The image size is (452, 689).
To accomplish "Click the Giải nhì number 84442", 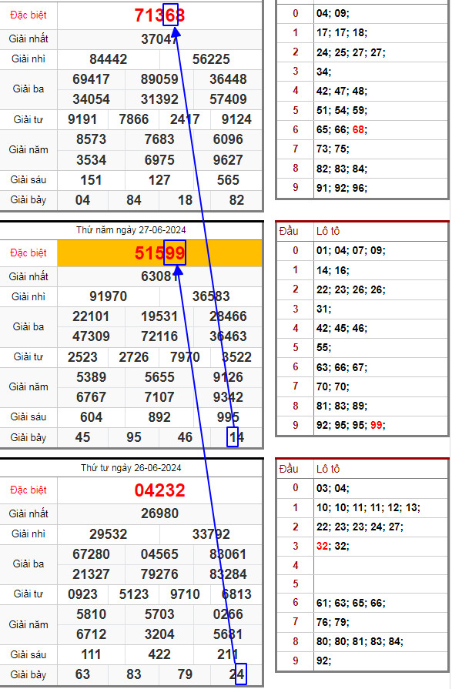I will pyautogui.click(x=108, y=59).
